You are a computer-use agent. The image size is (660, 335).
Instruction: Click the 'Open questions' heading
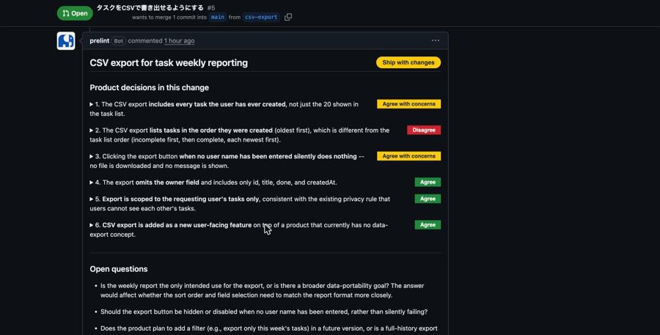point(119,269)
